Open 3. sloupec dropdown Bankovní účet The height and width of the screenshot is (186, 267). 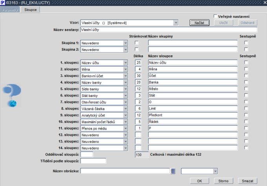126,76
